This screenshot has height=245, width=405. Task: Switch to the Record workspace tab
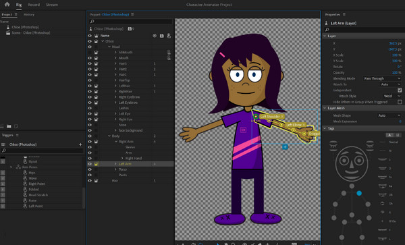tap(34, 5)
